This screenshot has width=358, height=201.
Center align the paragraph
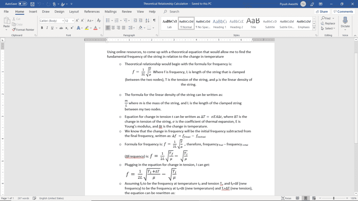pyautogui.click(x=113, y=28)
